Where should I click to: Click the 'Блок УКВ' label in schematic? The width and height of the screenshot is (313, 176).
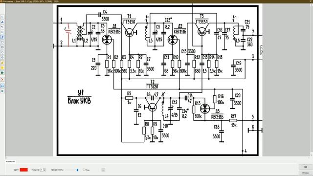[79, 101]
